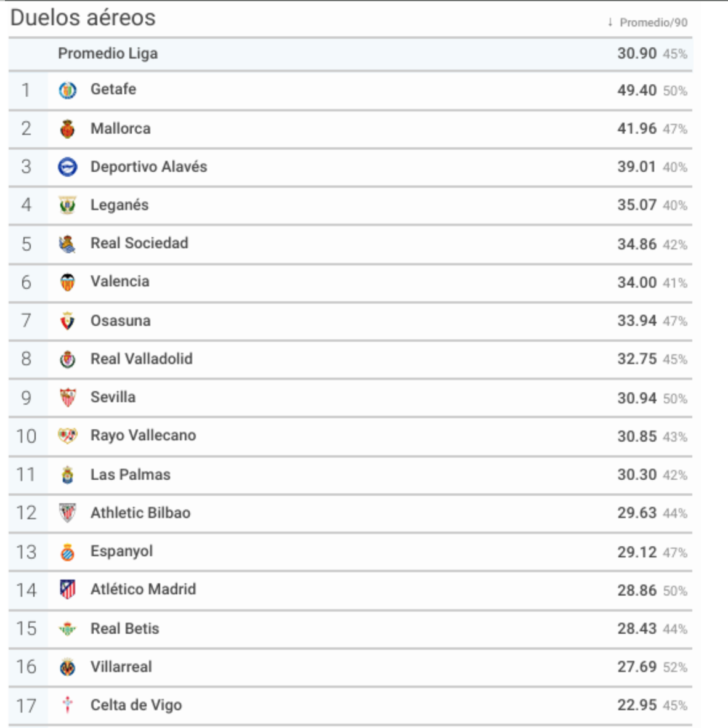Click Espanyol's 29.12 average value

point(636,552)
